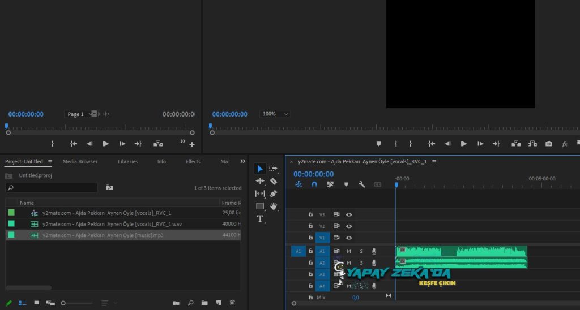Delete selected item with trash icon

tap(232, 303)
